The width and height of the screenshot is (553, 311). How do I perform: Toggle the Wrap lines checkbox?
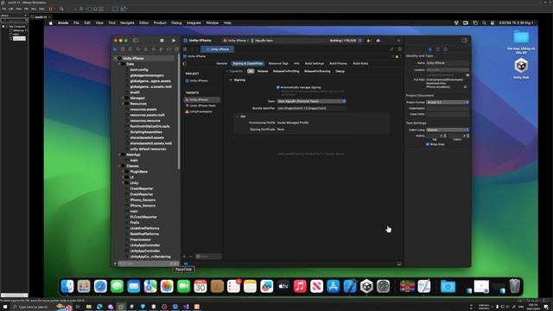428,144
